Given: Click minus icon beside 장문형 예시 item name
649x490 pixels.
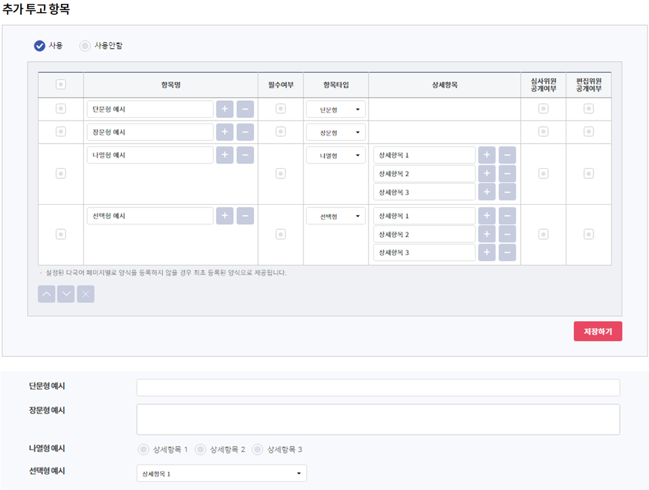Looking at the screenshot, I should point(245,132).
